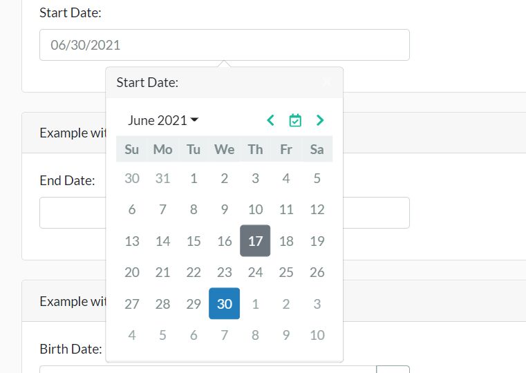The image size is (526, 373).
Task: Choose July 10 in last row
Action: pos(317,335)
